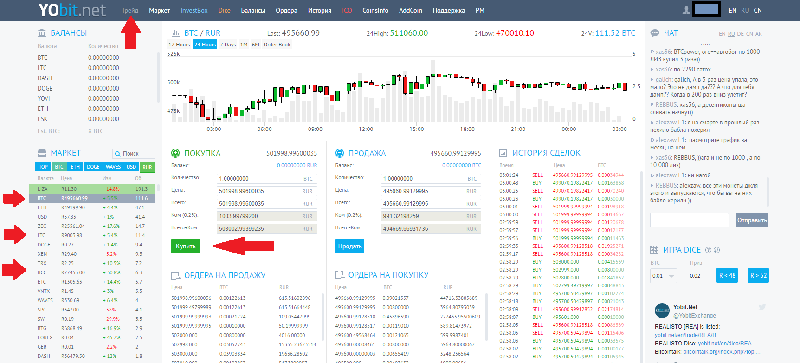
Task: Open the История menu item
Action: pos(320,10)
